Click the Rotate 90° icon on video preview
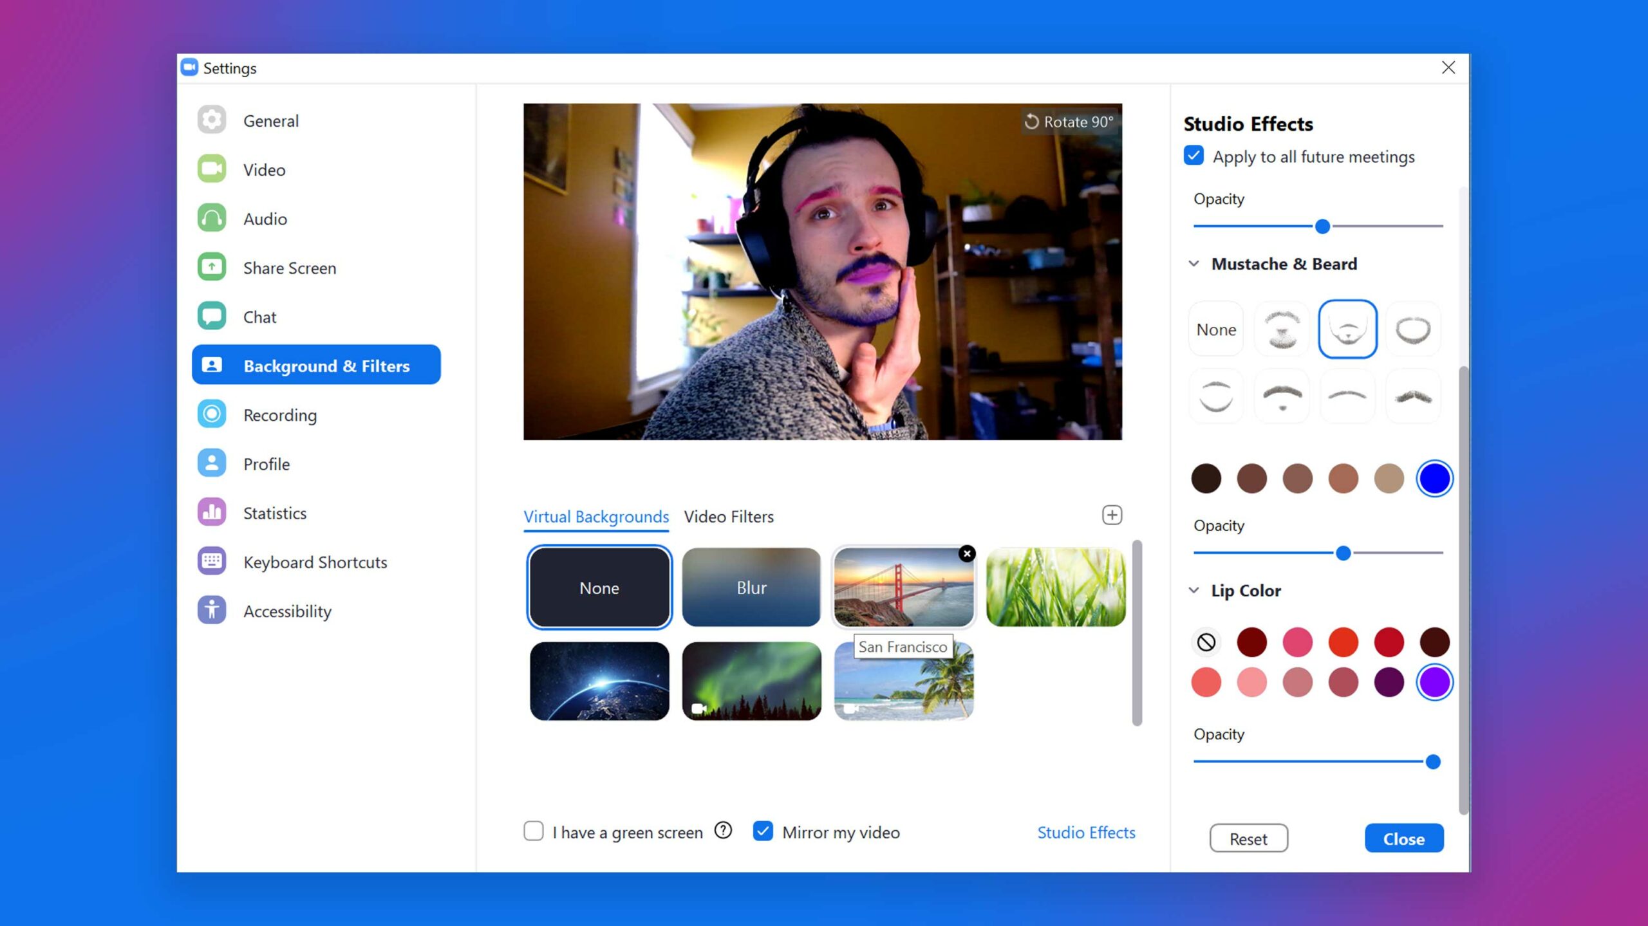The height and width of the screenshot is (926, 1648). (x=1032, y=122)
